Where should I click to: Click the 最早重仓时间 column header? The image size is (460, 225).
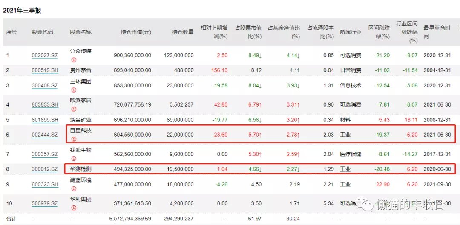pyautogui.click(x=437, y=32)
